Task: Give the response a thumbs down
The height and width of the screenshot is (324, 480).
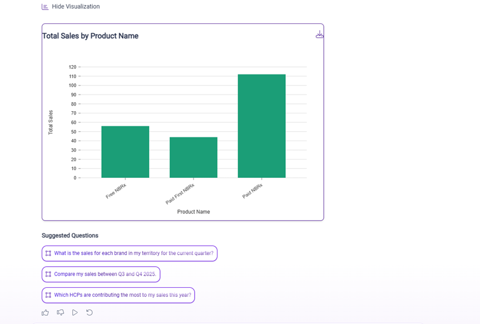Action: coord(60,313)
